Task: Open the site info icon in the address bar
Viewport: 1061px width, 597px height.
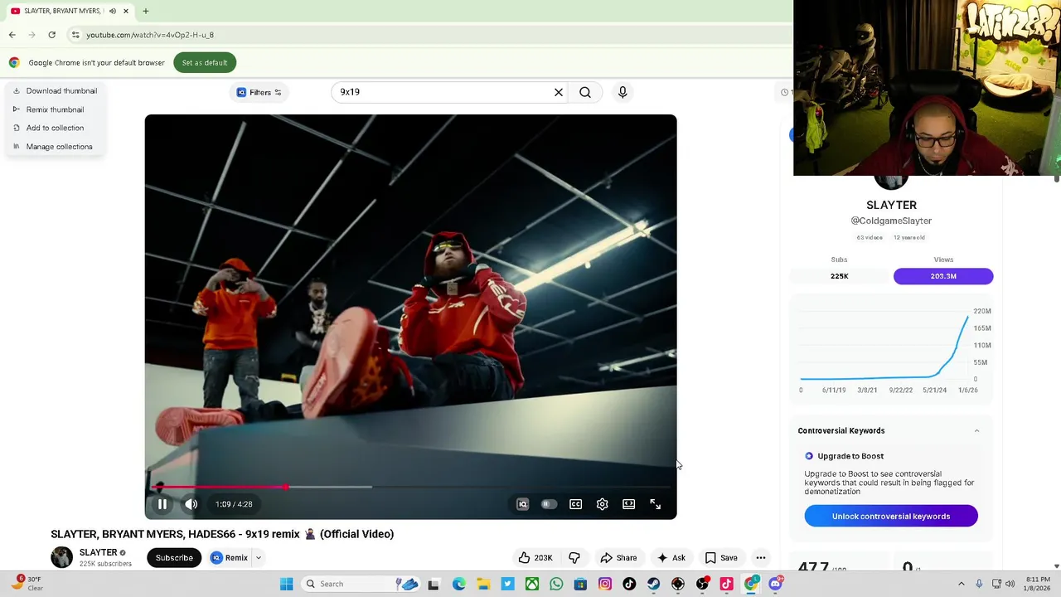Action: point(75,35)
